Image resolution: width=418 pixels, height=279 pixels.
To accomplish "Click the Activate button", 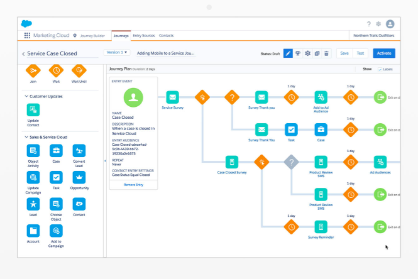I will coord(384,53).
